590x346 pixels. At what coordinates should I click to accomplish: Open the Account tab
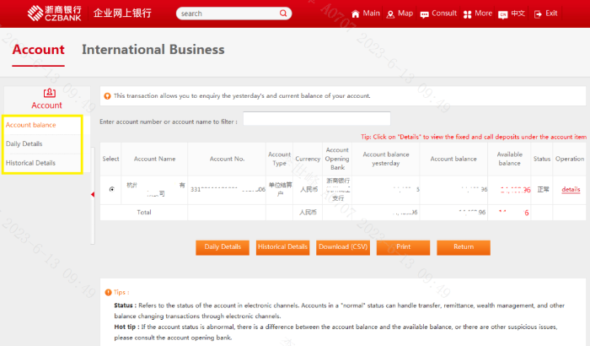point(39,50)
